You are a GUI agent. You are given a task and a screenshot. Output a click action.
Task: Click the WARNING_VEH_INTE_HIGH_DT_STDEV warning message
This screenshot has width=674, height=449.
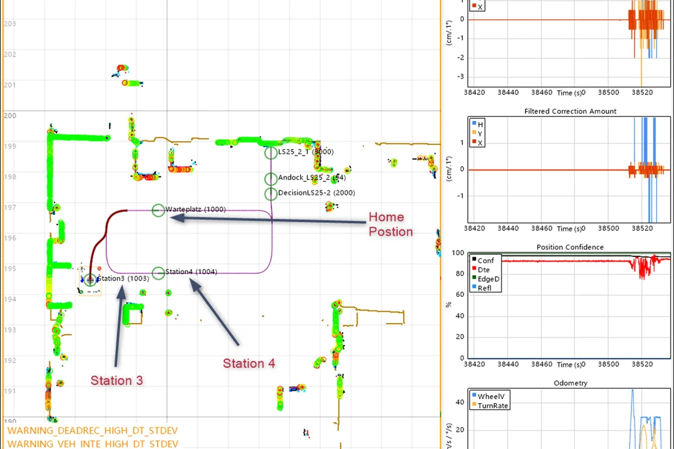coord(93,443)
